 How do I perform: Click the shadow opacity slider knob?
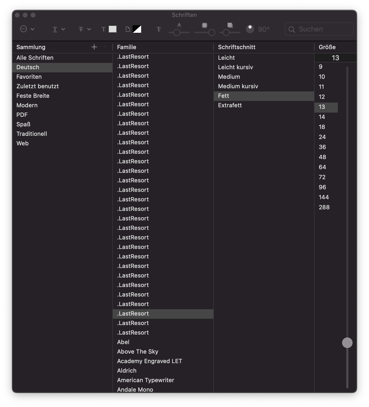point(177,33)
